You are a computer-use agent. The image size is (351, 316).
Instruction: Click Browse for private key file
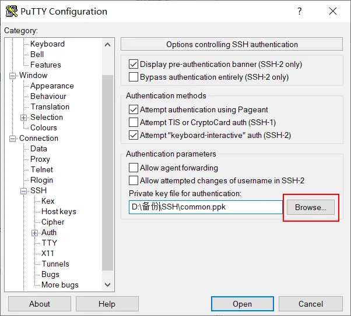tap(310, 207)
